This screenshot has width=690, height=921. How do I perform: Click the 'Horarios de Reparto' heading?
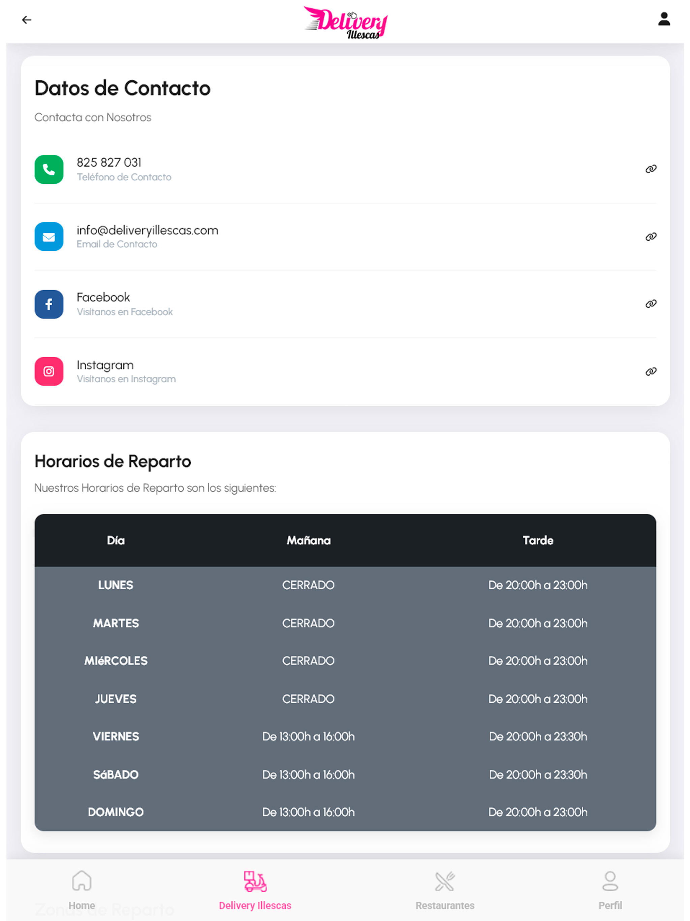coord(113,461)
